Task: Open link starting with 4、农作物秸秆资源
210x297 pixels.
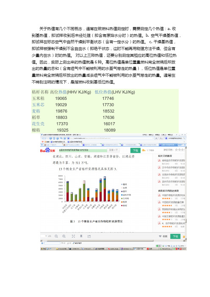Action: click(174, 223)
